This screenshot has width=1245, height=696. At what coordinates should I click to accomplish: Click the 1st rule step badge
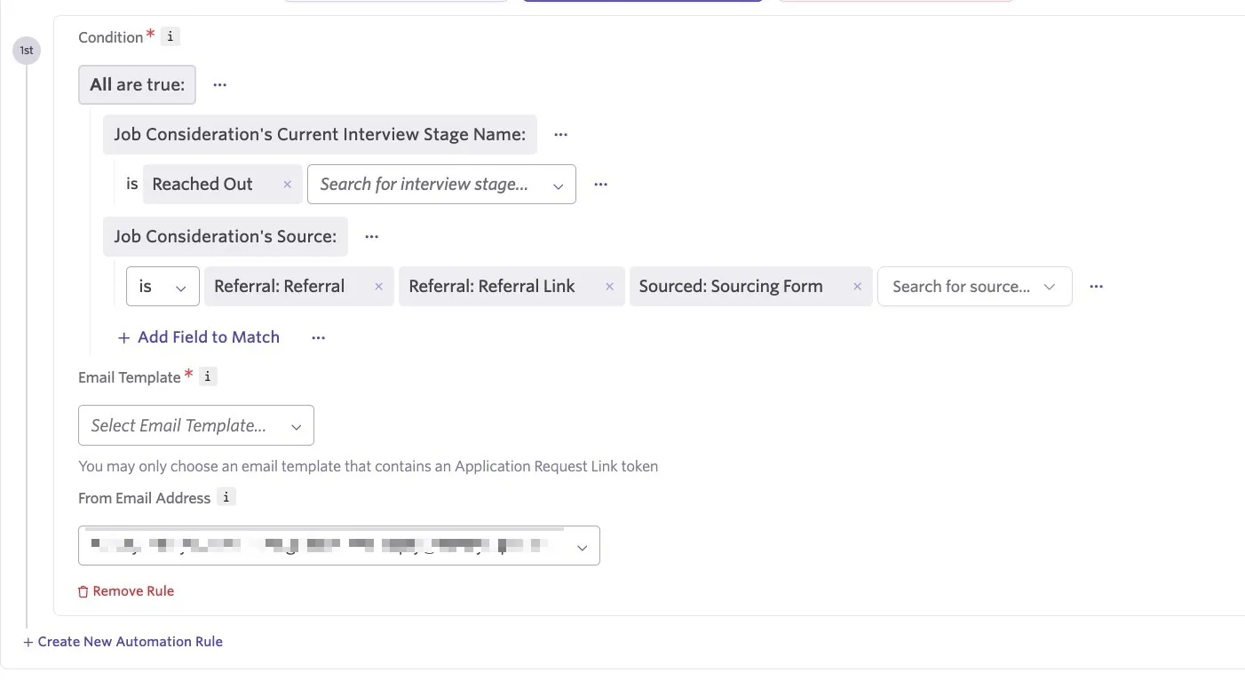click(27, 51)
